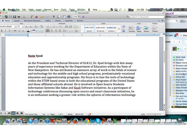Insert a Shape from the ribbon
This screenshot has width=187, height=133.
(x=139, y=29)
